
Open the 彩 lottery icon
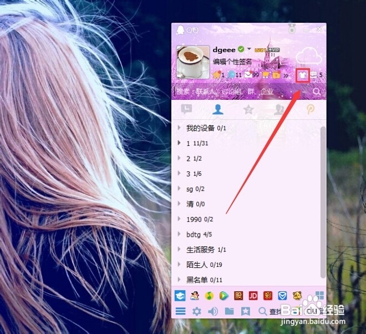pyautogui.click(x=268, y=296)
